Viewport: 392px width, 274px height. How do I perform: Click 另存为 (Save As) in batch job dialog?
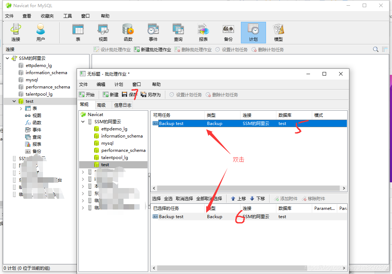151,95
